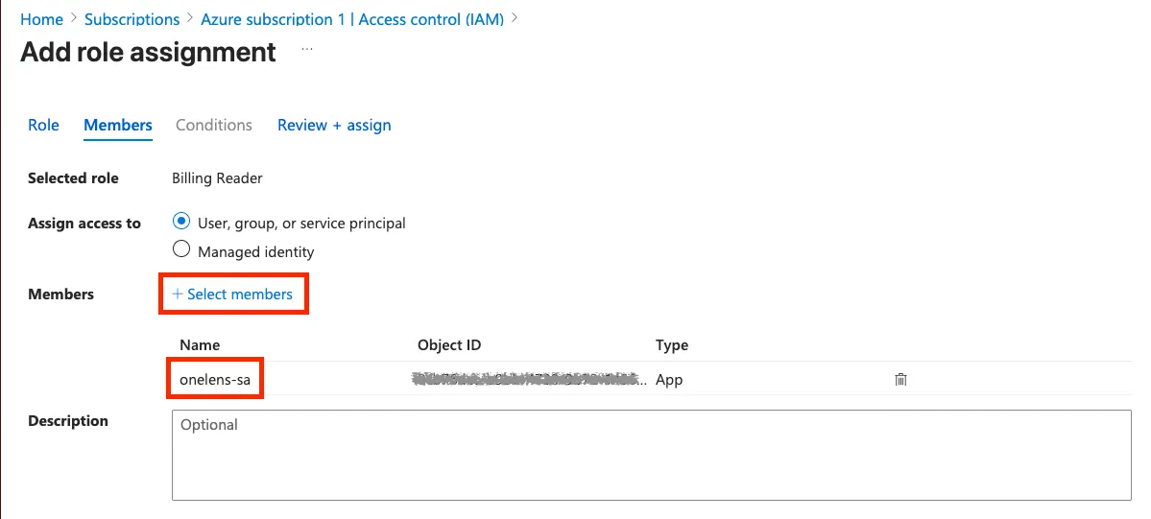The image size is (1151, 519).
Task: Remove onelens-sa using the trash icon
Action: tap(900, 380)
